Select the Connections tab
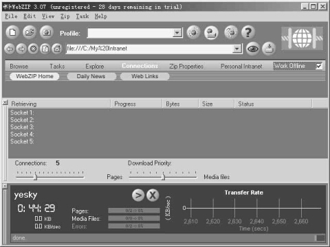The width and height of the screenshot is (330, 247). pos(140,66)
